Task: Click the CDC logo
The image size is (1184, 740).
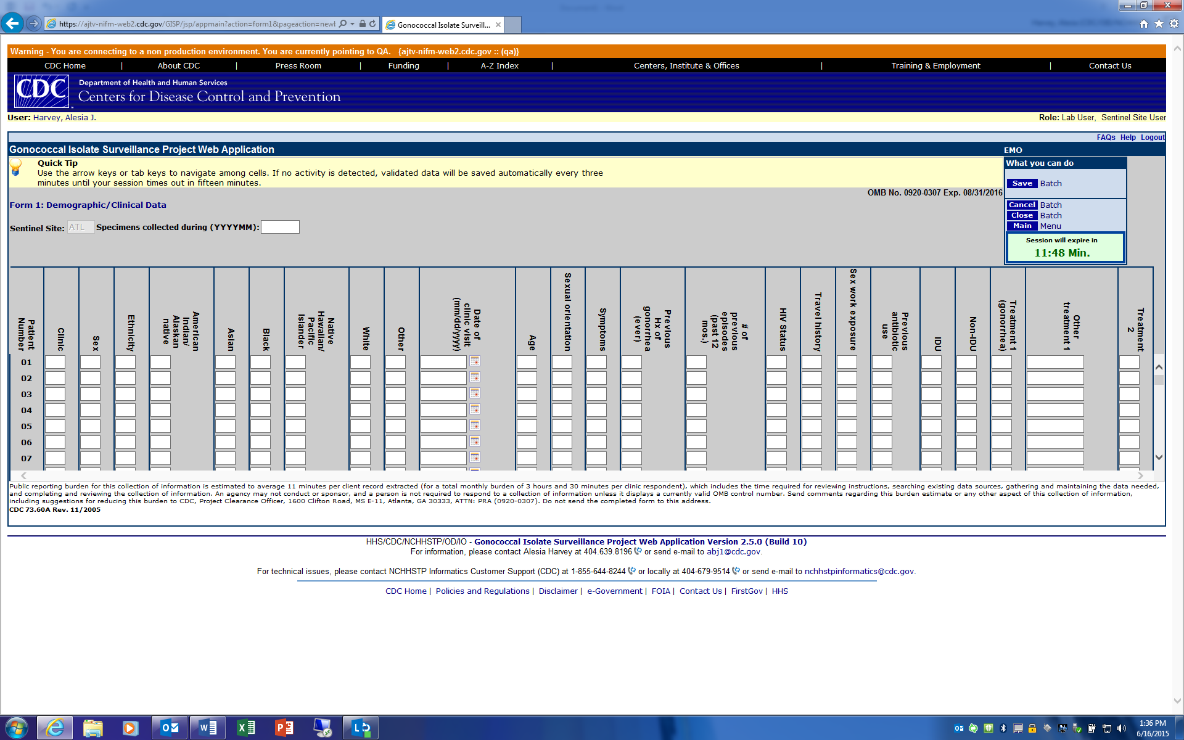Action: (x=41, y=91)
